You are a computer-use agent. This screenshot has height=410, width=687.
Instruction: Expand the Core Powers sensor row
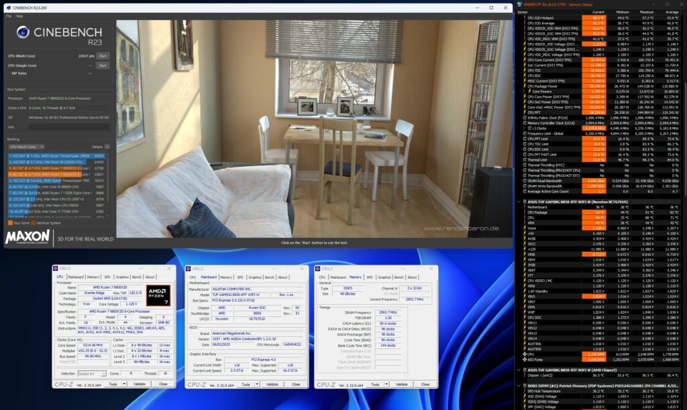click(525, 92)
